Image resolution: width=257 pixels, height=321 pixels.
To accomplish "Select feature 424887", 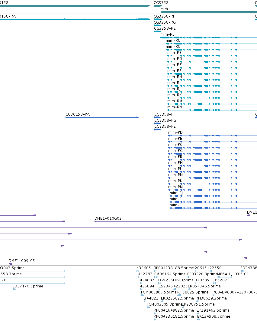I will click(147, 280).
